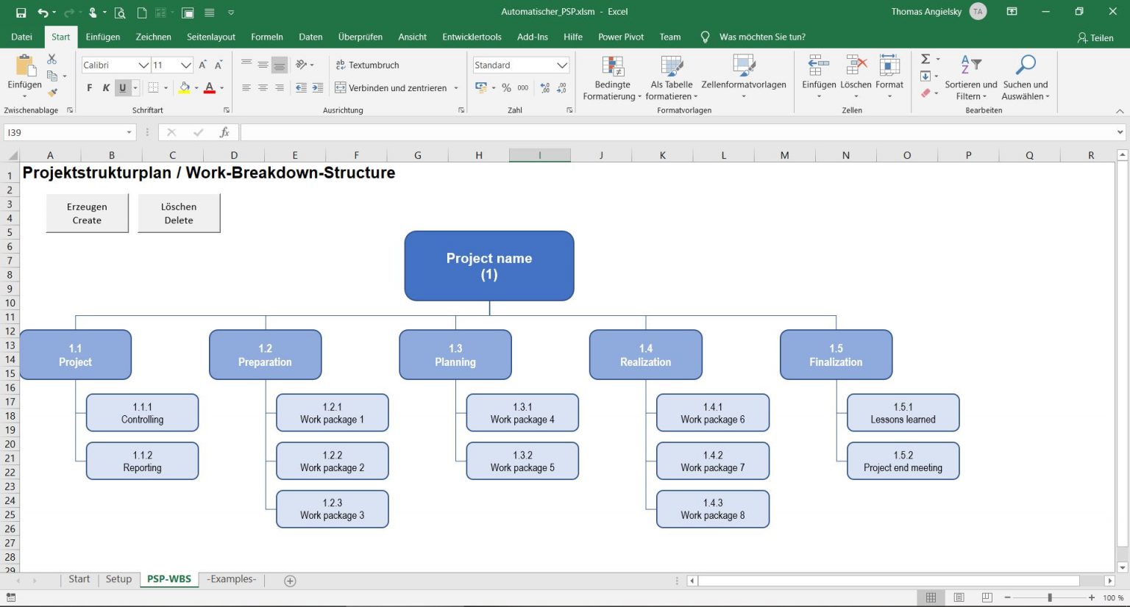Open the font size 11 dropdown
Screen dimensions: 1130x607
pos(185,65)
